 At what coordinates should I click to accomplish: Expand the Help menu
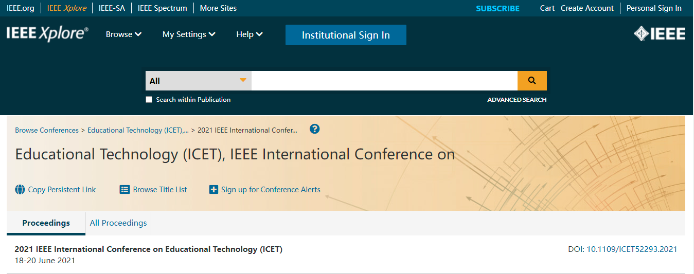pos(250,34)
